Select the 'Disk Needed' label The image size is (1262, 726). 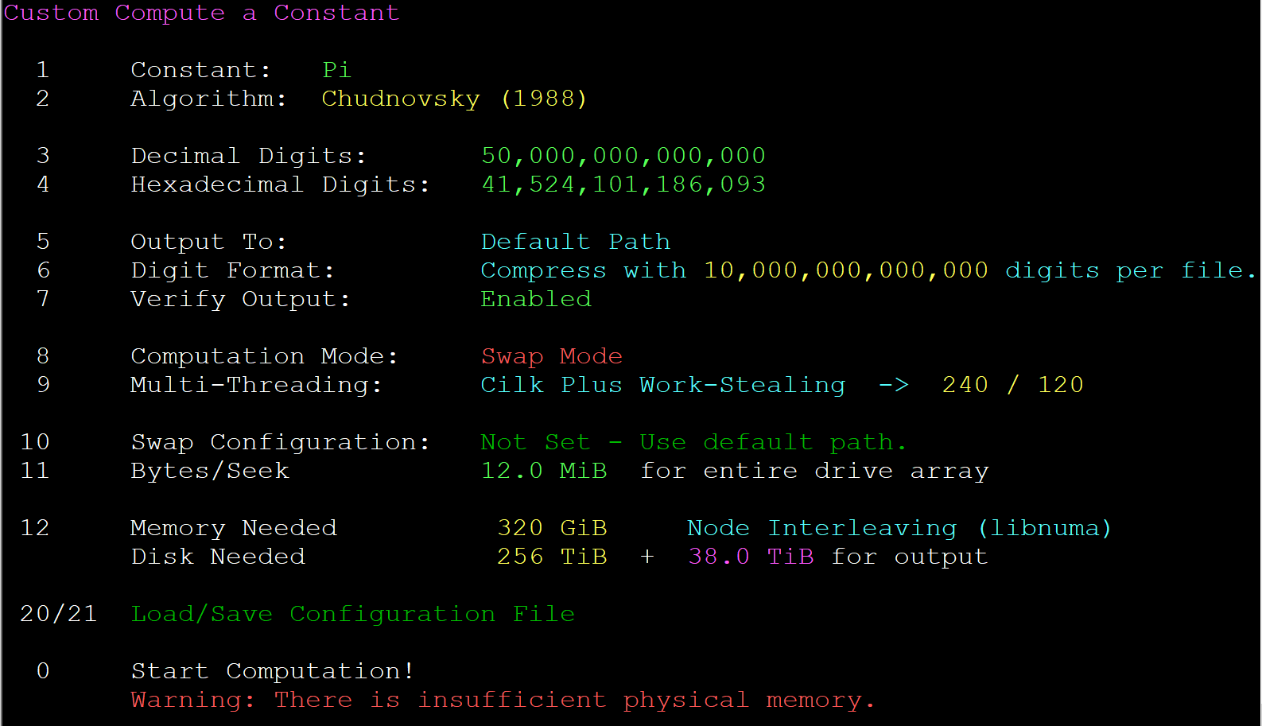(x=218, y=557)
